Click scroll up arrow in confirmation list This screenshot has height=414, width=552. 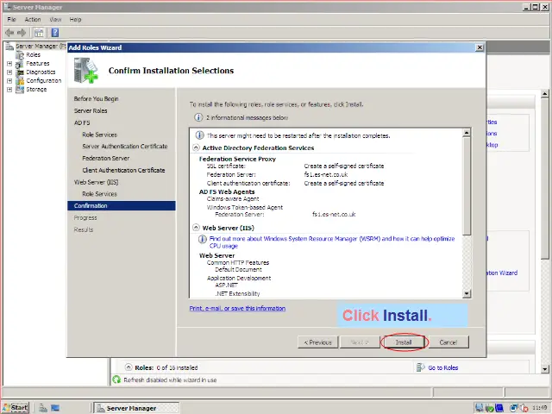(467, 133)
